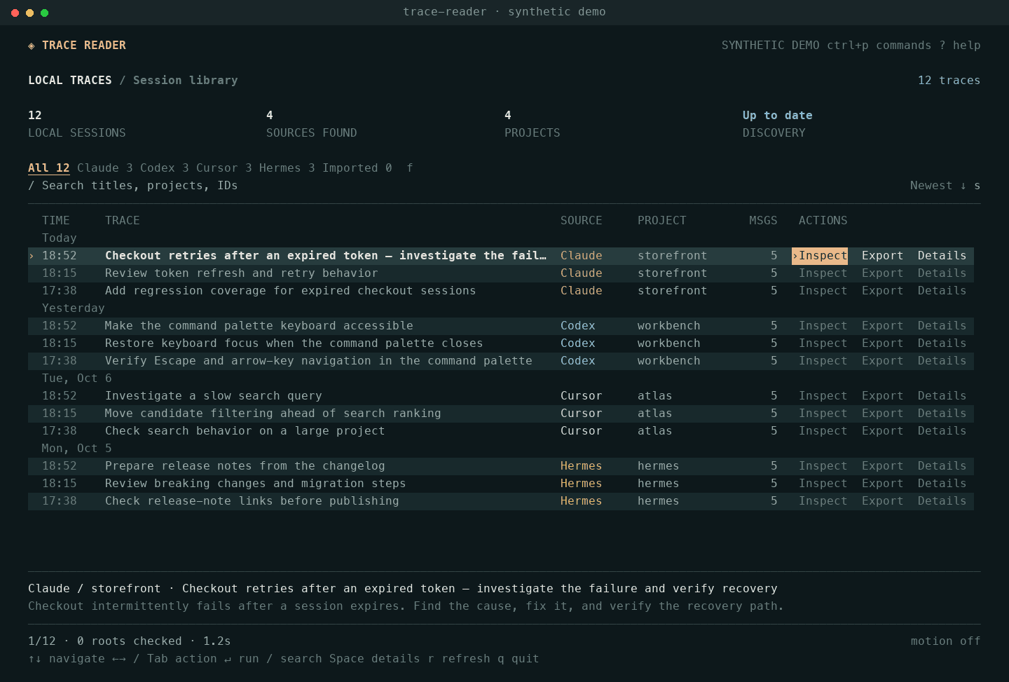The height and width of the screenshot is (682, 1009).
Task: Select trace 'Investigate a slow search query'
Action: click(501, 396)
